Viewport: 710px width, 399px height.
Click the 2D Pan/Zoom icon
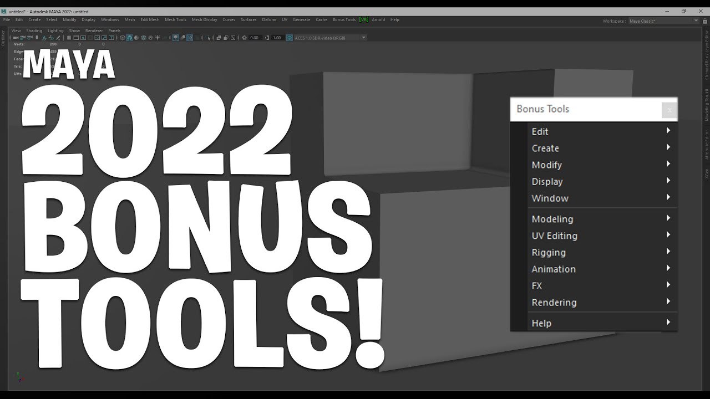(x=51, y=38)
